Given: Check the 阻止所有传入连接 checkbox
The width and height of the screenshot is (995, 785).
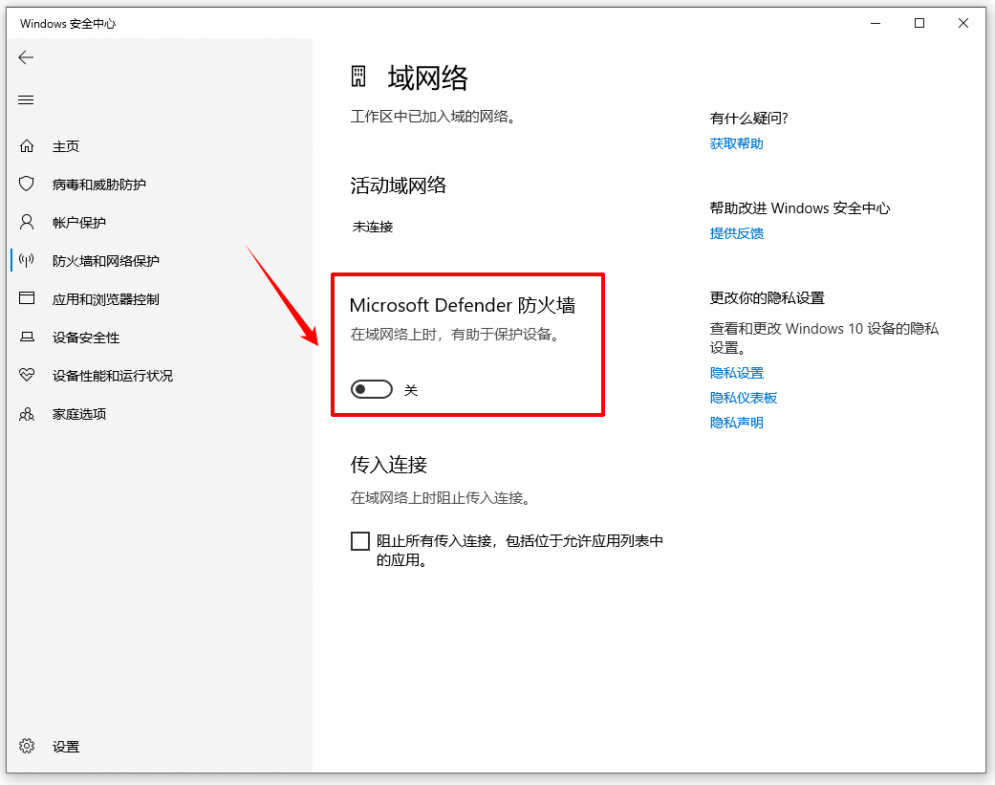Looking at the screenshot, I should point(359,541).
